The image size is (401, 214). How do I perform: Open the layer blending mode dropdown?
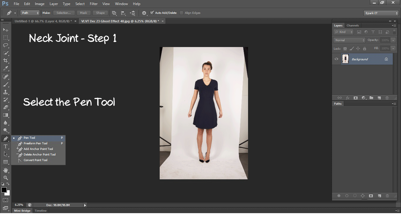[x=349, y=40]
